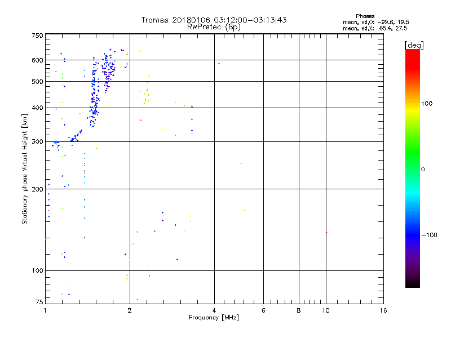
Task: Click the isolated cyan data point just past 4 MHz near 600 km
Action: point(219,64)
